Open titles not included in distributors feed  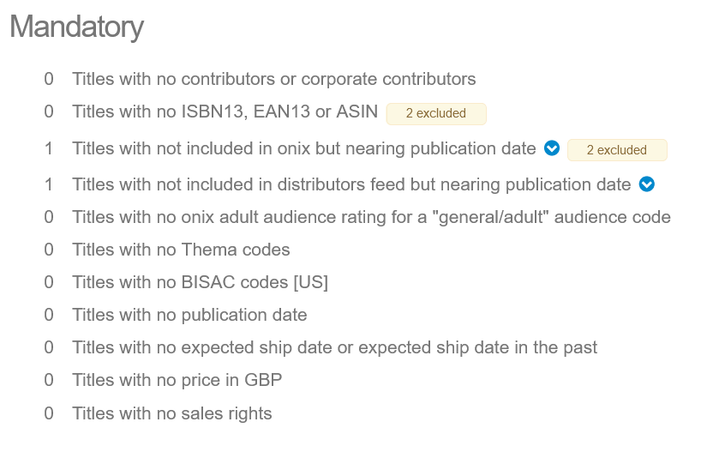click(351, 184)
